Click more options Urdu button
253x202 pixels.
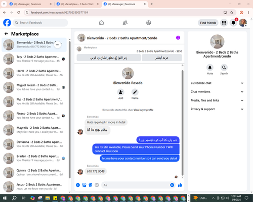point(162,58)
